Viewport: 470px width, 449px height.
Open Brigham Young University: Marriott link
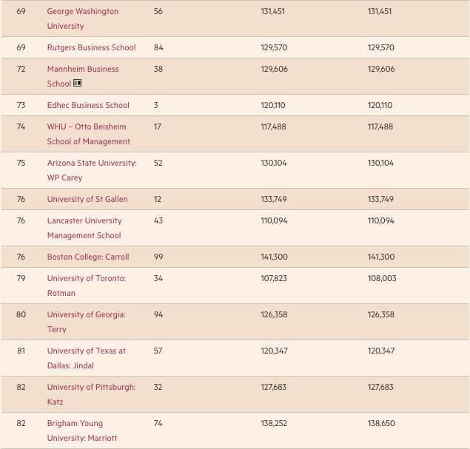click(82, 431)
